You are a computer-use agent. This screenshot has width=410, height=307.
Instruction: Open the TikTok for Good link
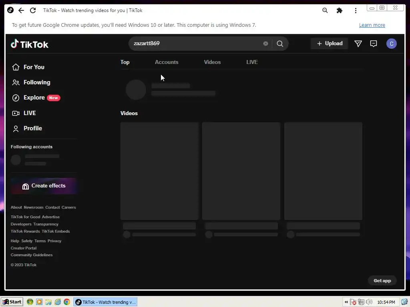[x=25, y=217]
